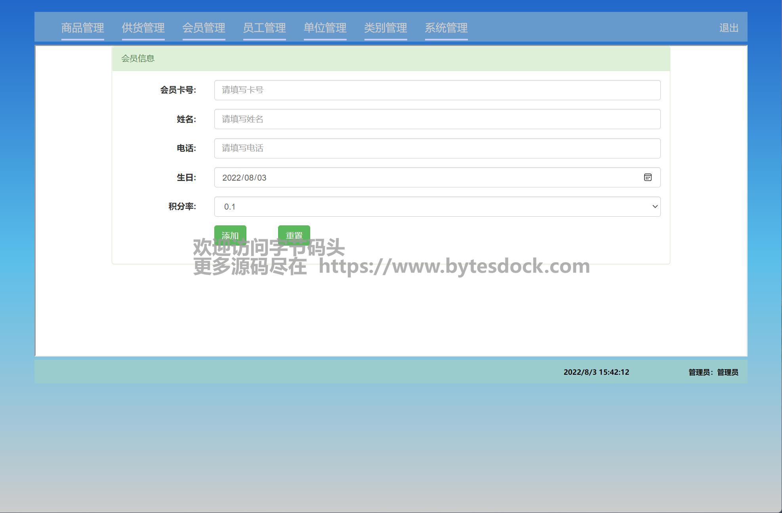Click the footer date-time text
The height and width of the screenshot is (513, 782).
point(596,372)
